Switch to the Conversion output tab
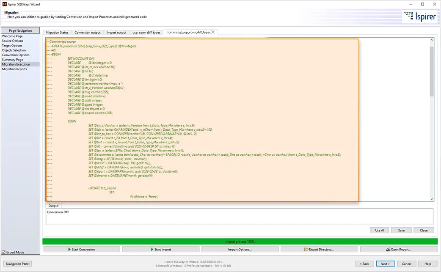This screenshot has width=441, height=272. click(88, 32)
